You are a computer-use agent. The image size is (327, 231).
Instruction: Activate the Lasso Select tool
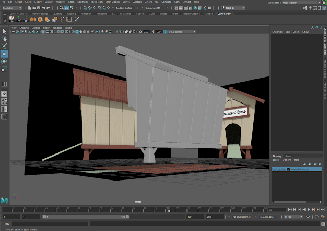(x=4, y=39)
